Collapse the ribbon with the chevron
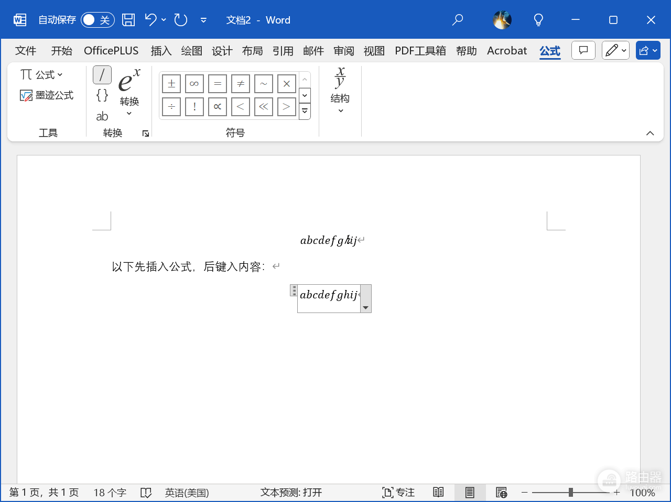The width and height of the screenshot is (671, 502). tap(650, 133)
